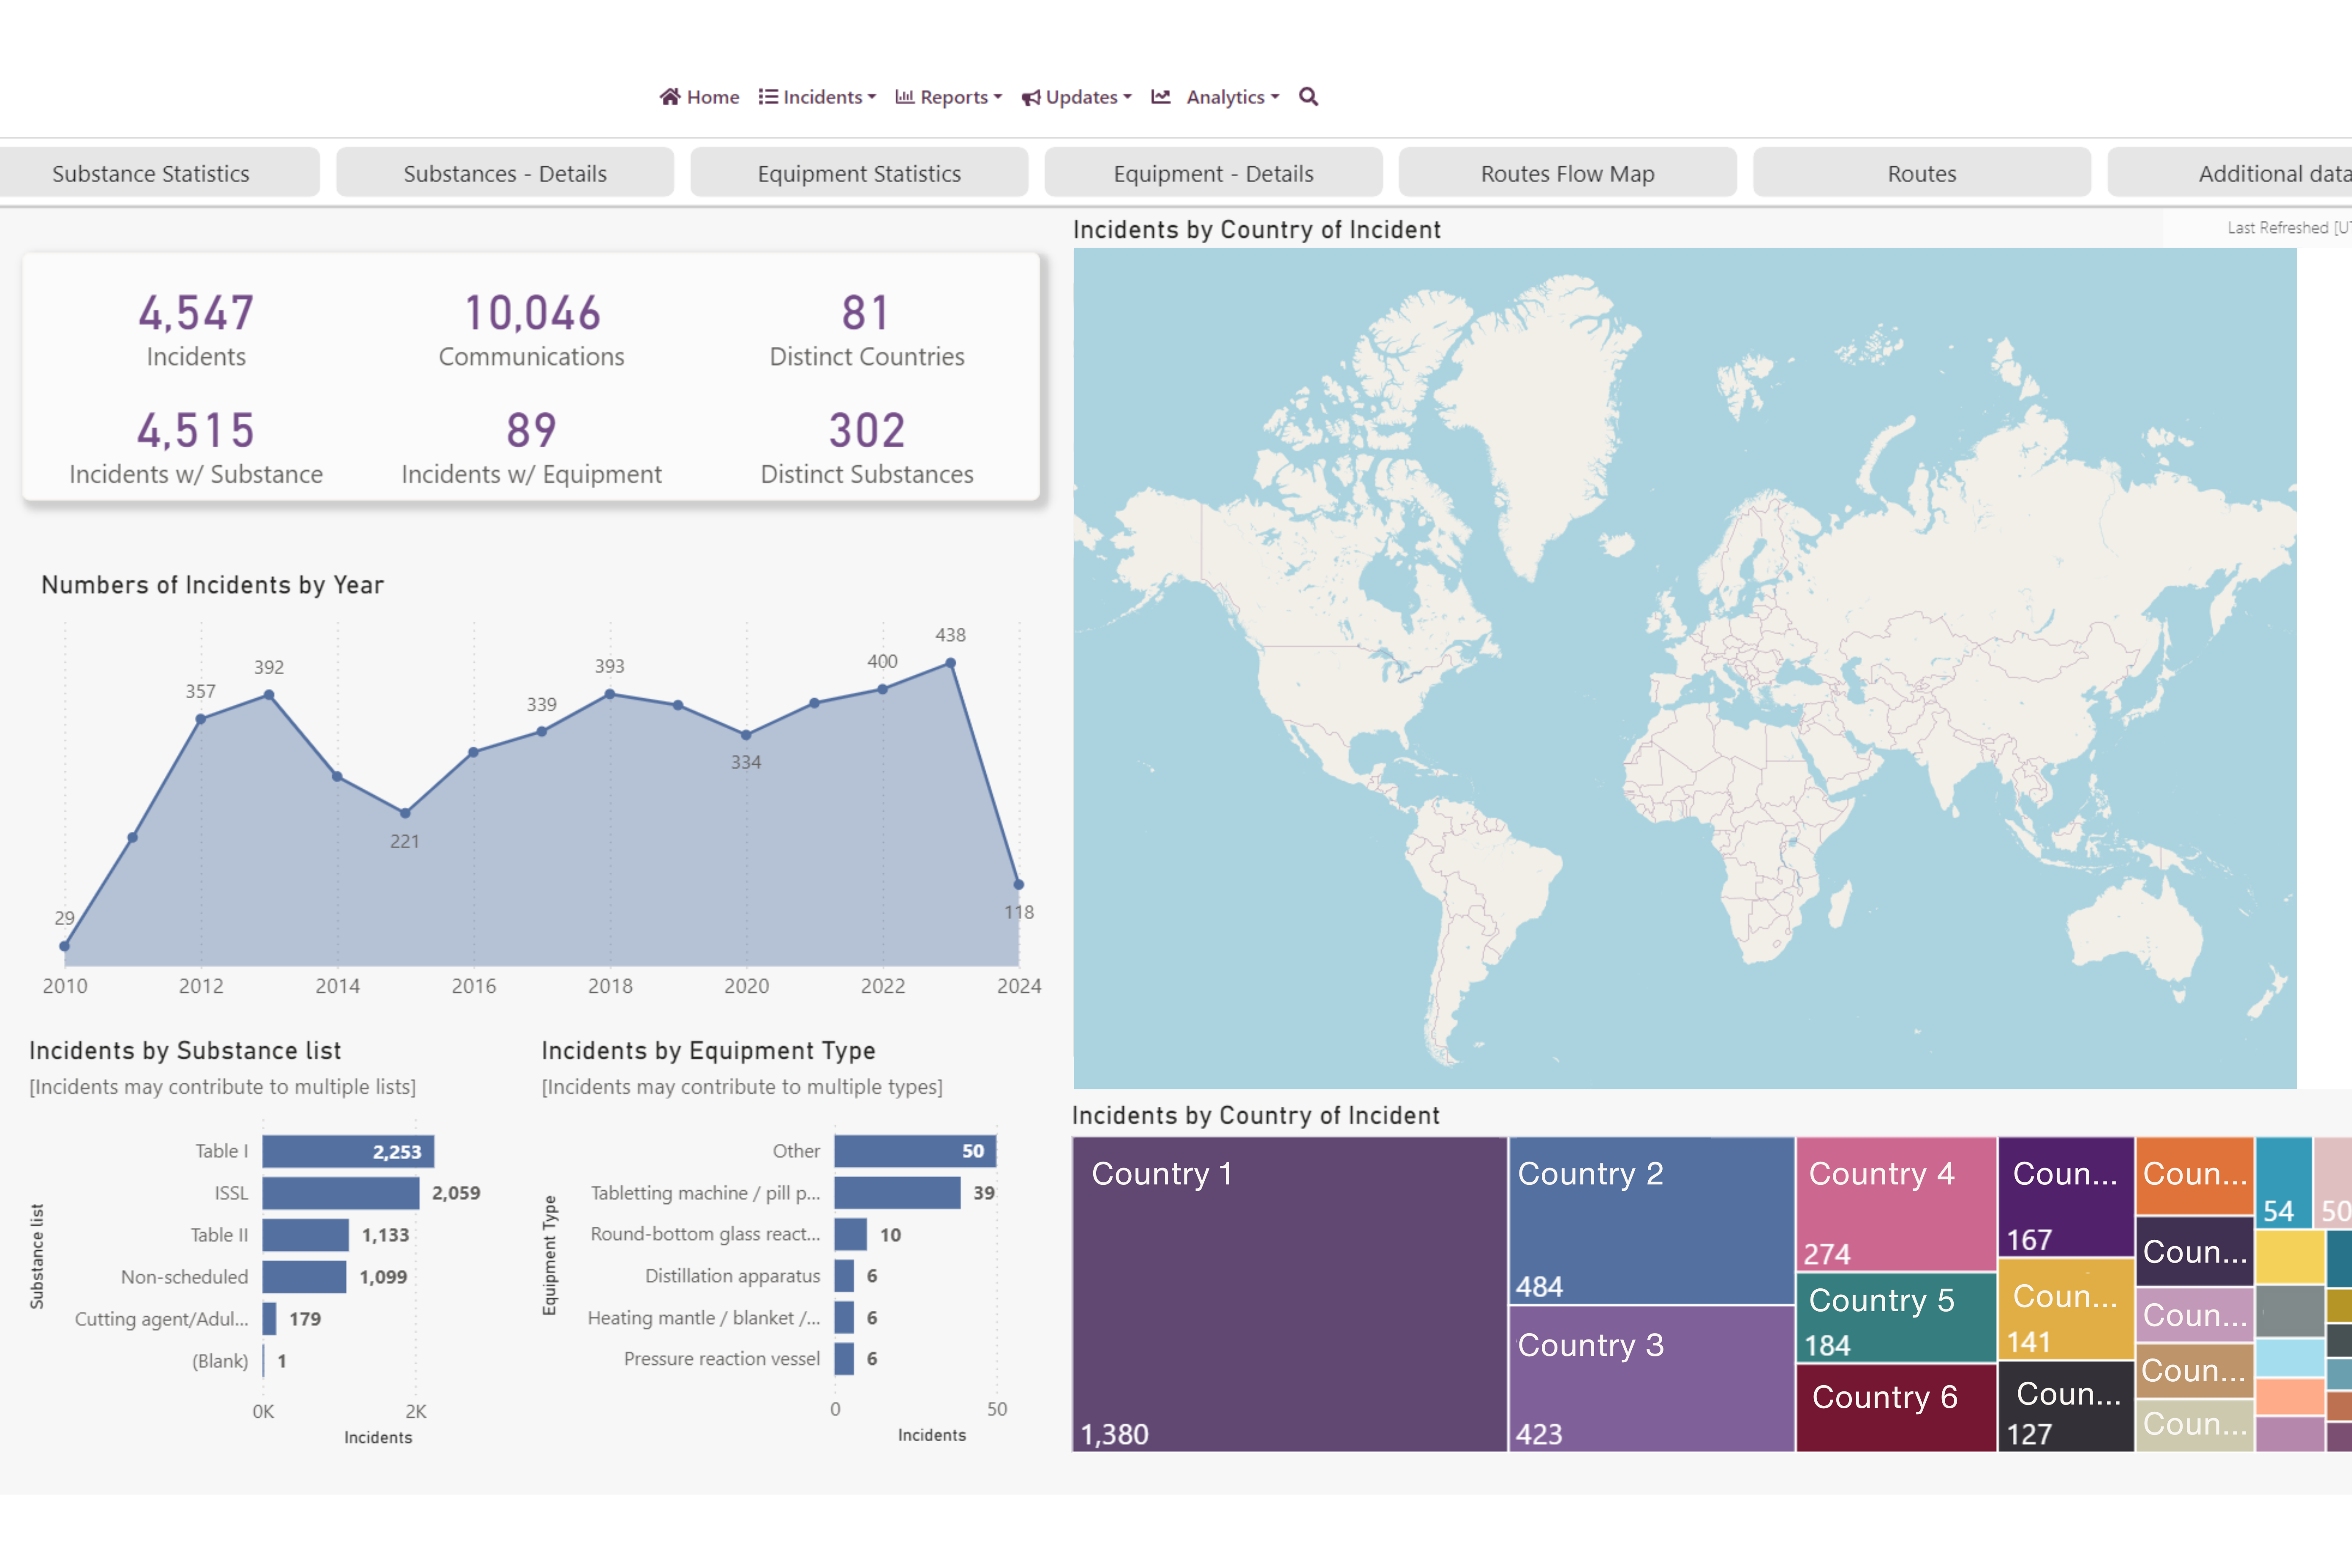Click the Table I bar 2,253
Image resolution: width=2352 pixels, height=1568 pixels.
coord(348,1151)
